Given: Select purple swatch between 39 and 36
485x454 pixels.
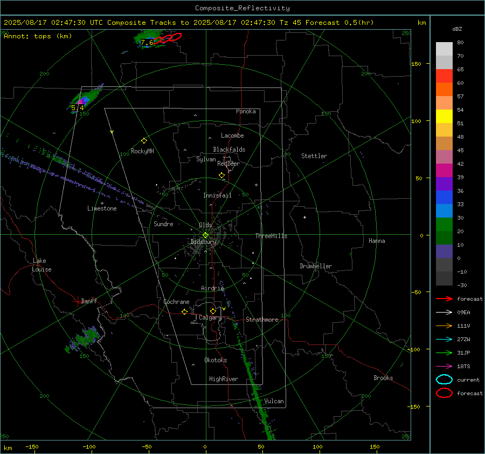Looking at the screenshot, I should click(x=444, y=184).
